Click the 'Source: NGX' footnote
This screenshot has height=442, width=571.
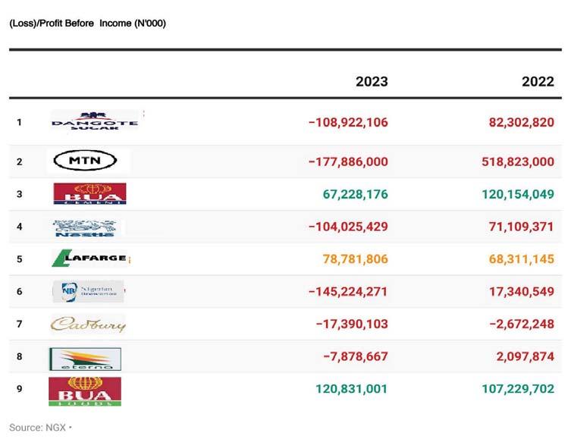coord(37,428)
